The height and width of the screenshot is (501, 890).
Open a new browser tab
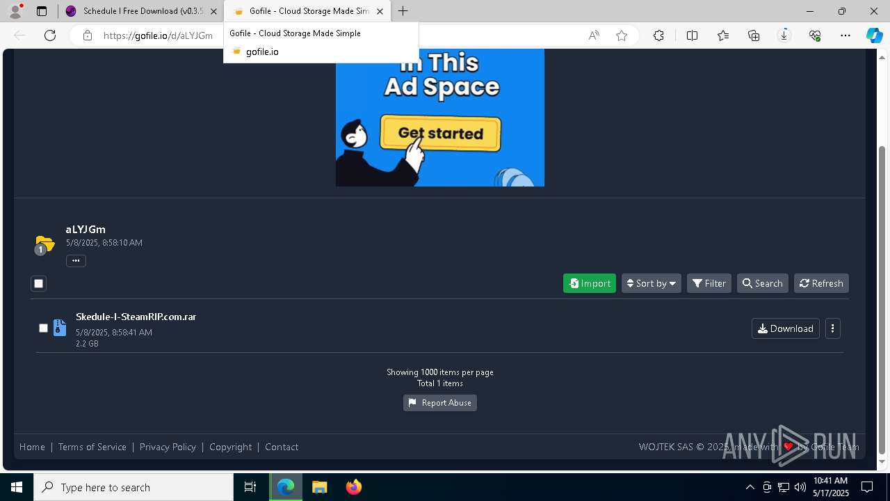click(403, 11)
